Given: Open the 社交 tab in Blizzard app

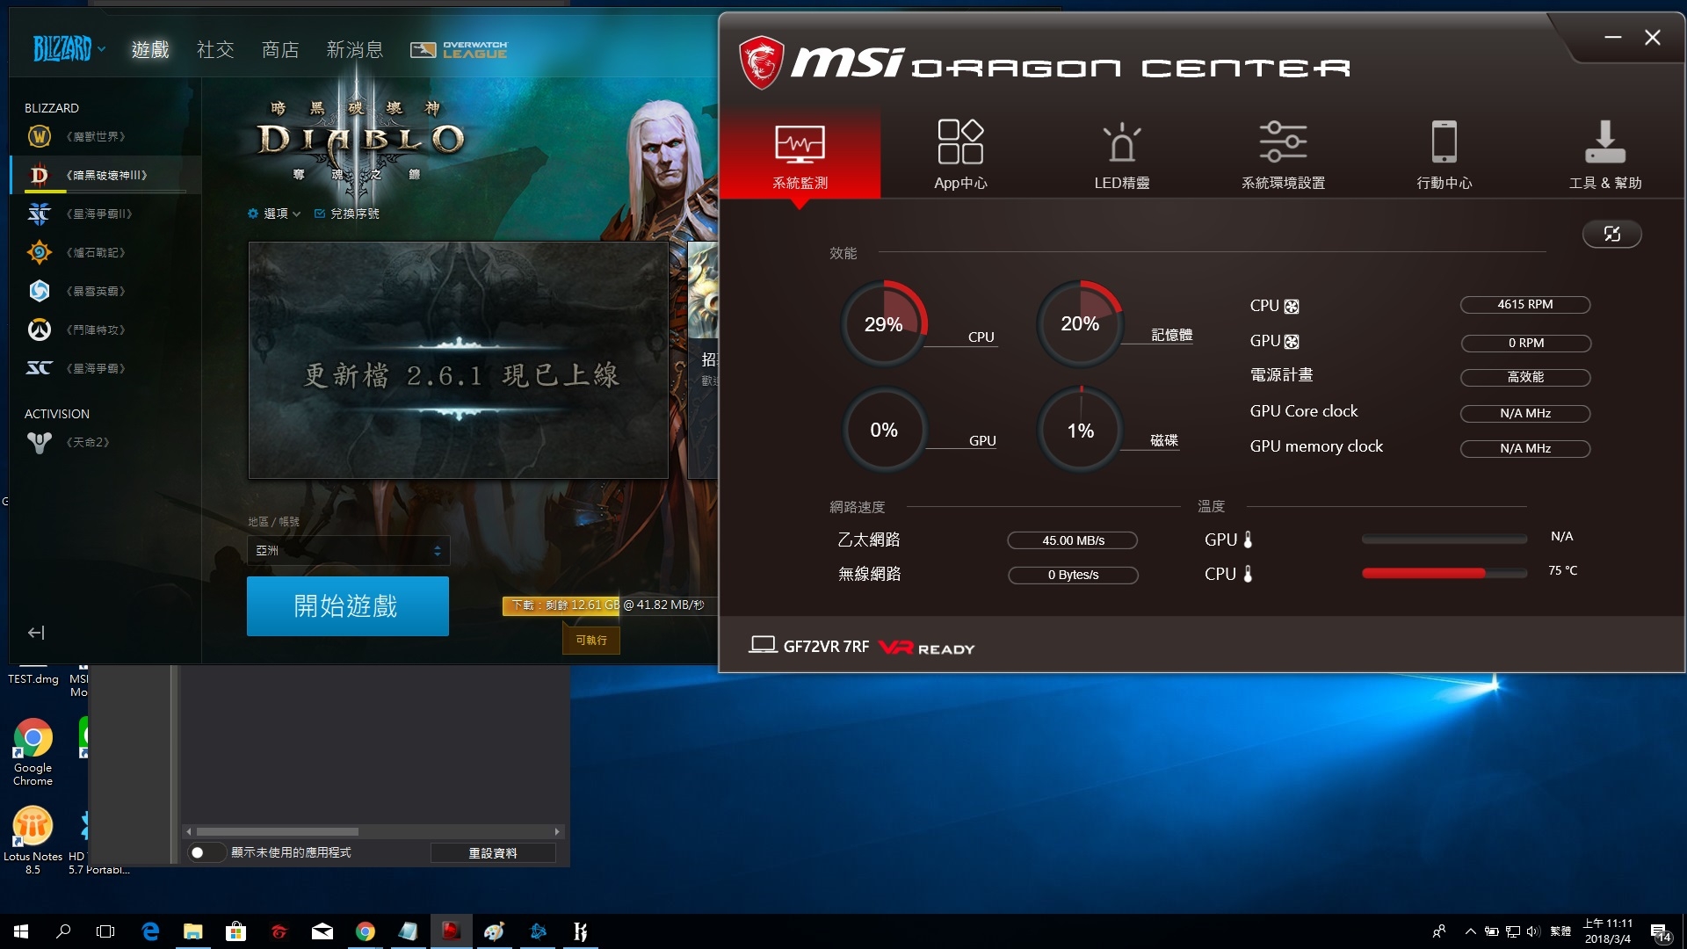Looking at the screenshot, I should (x=215, y=50).
